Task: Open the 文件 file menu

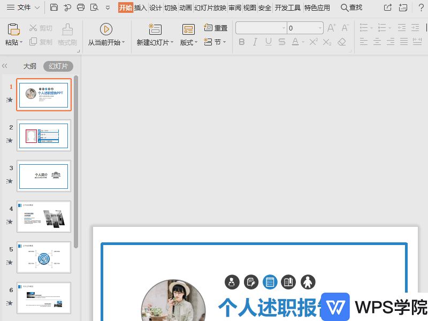Action: click(23, 7)
